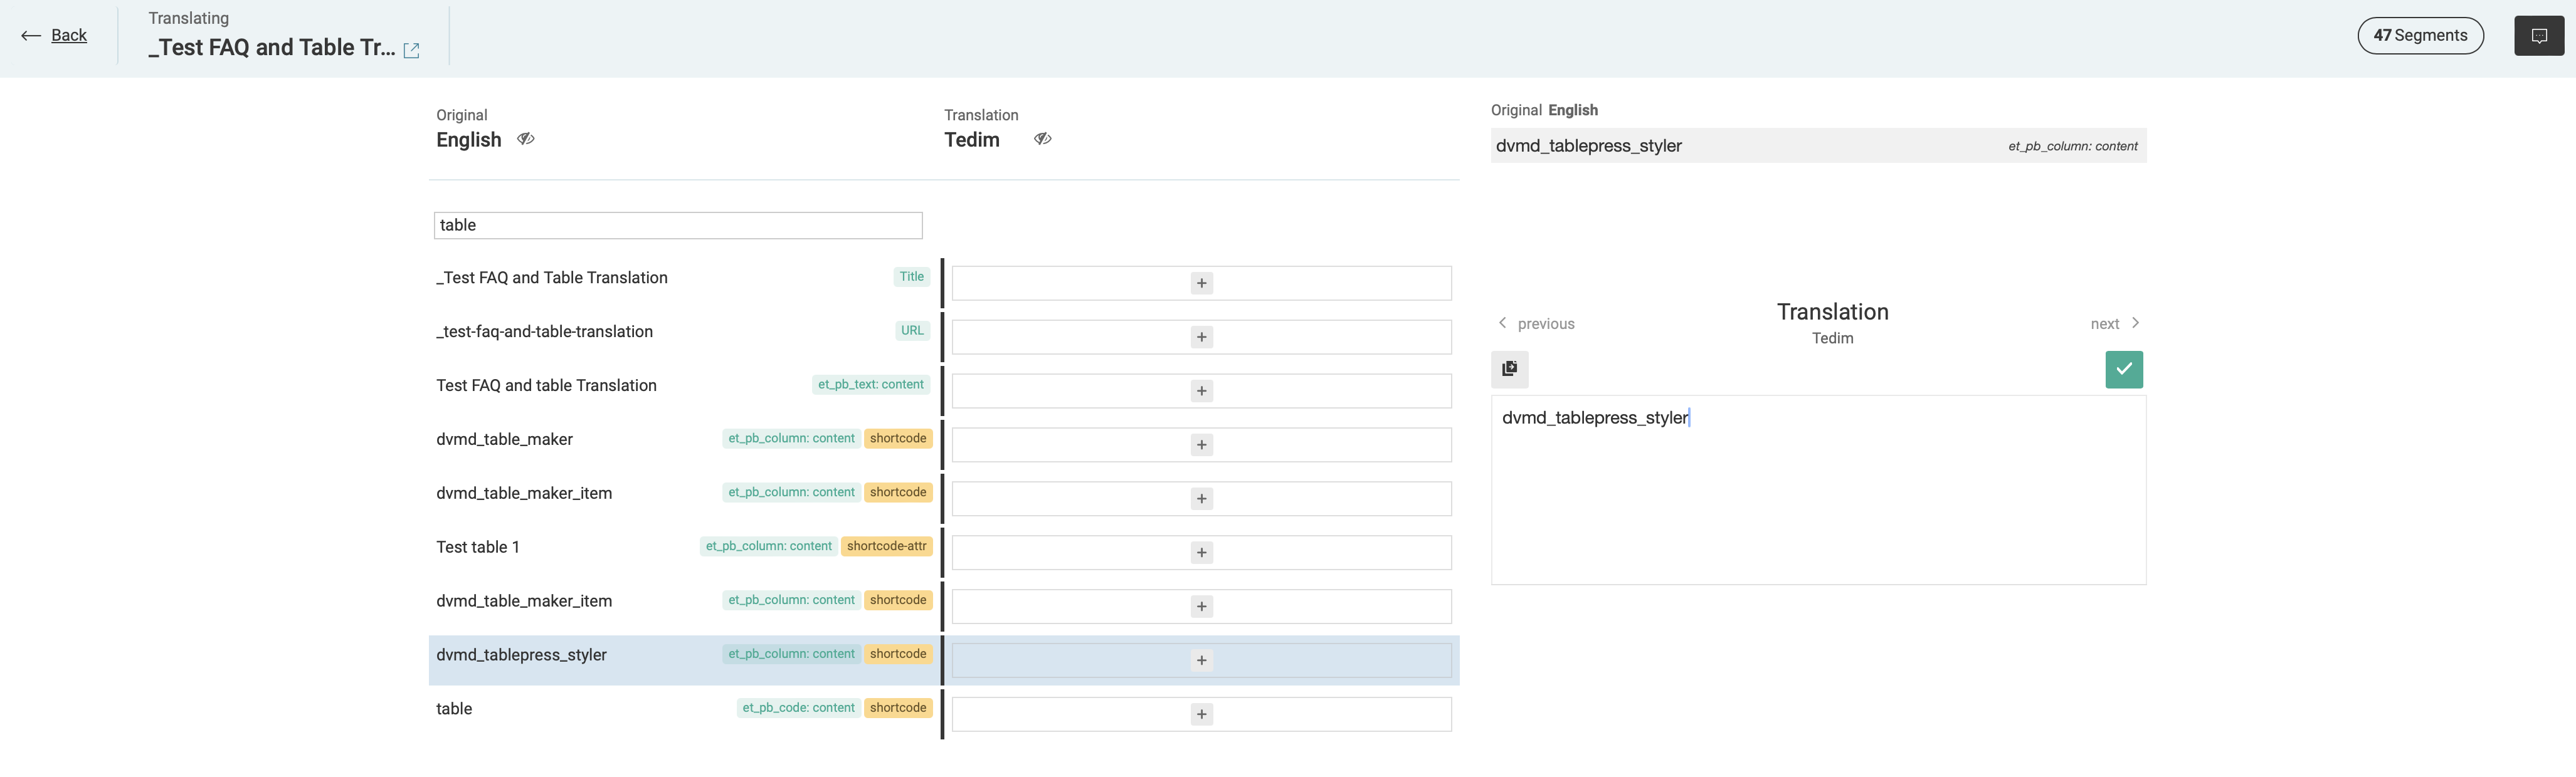Click the search field containing 'table'

678,225
